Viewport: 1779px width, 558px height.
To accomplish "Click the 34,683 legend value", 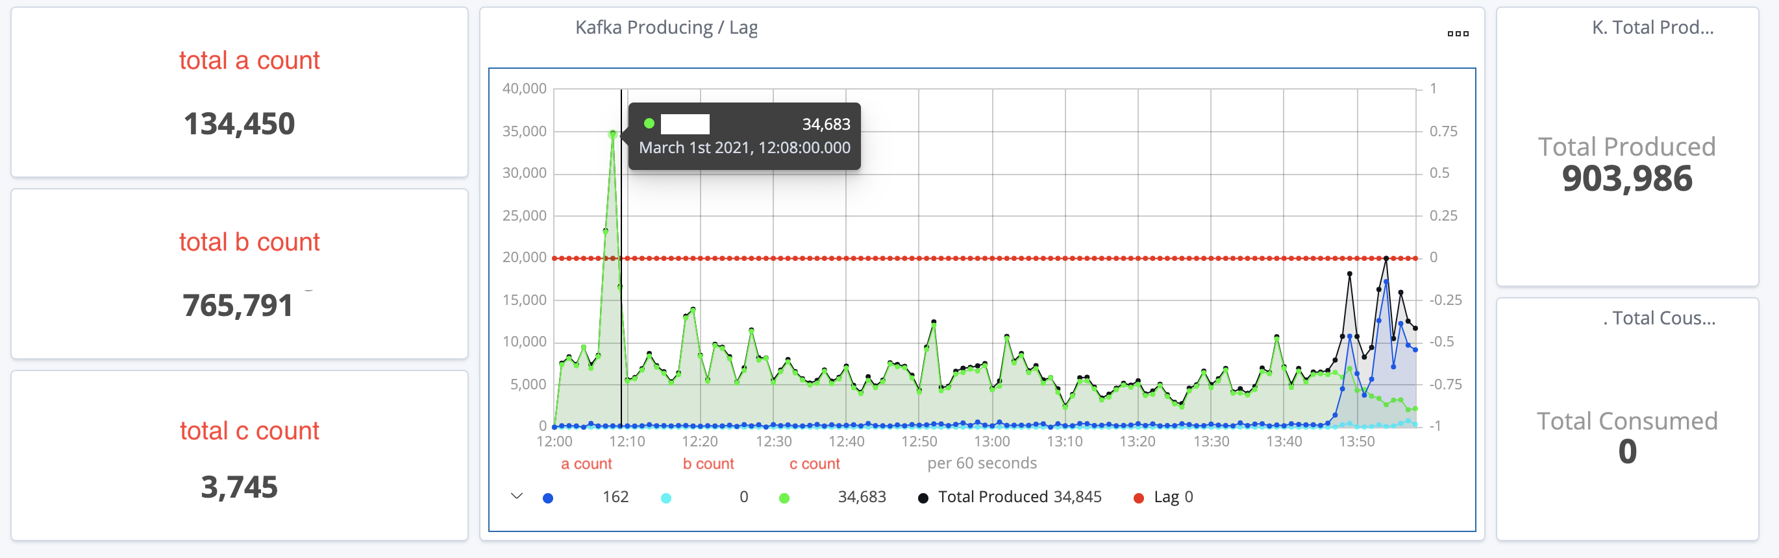I will tap(862, 497).
